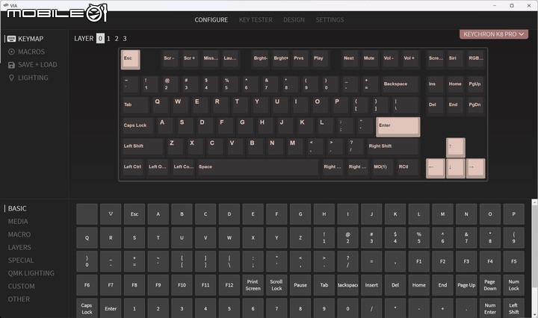Select the RCtl key on layout

408,168
